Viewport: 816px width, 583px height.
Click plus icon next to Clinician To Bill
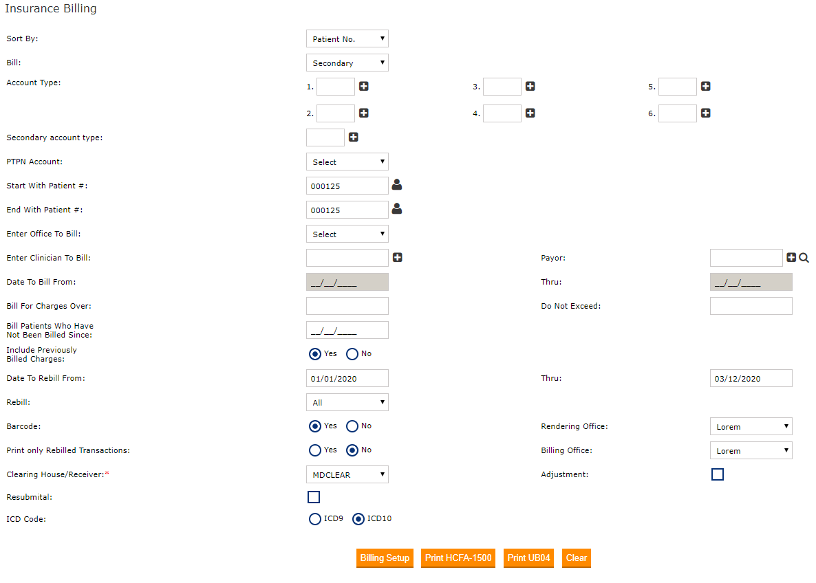[398, 258]
